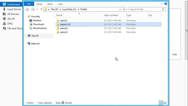Select This PC in the address path
188x106 pixels.
click(x=55, y=9)
